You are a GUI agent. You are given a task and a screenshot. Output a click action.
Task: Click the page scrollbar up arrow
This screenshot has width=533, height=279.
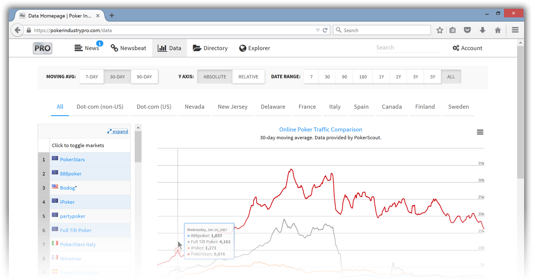(520, 43)
